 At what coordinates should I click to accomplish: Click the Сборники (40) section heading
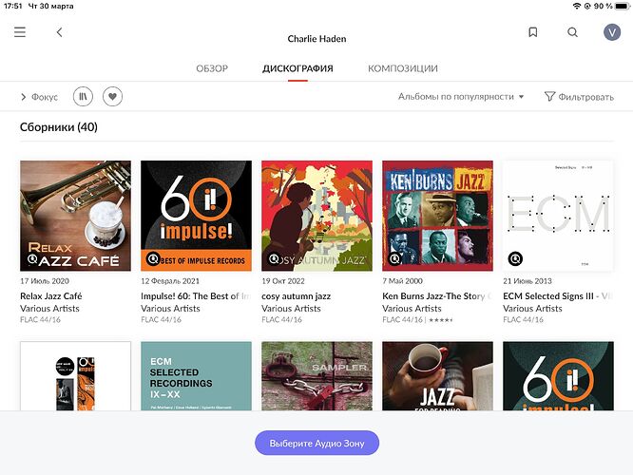[59, 127]
